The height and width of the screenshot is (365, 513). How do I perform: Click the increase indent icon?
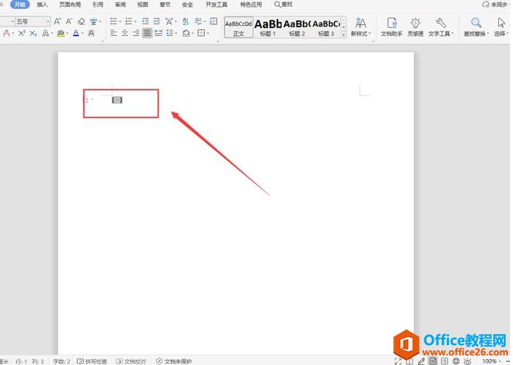[x=157, y=21]
